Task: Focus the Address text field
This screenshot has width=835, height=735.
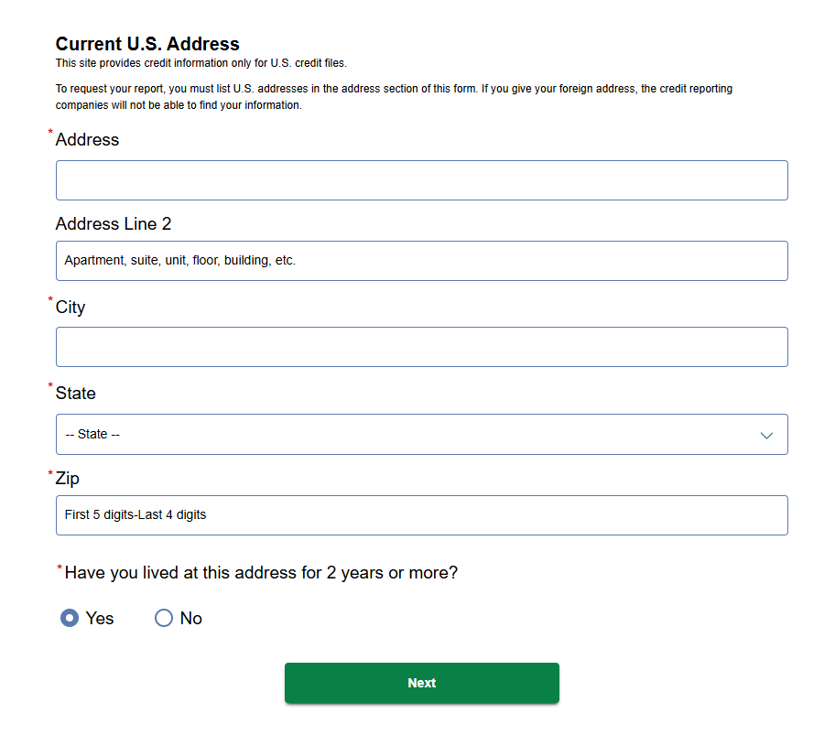Action: click(421, 180)
